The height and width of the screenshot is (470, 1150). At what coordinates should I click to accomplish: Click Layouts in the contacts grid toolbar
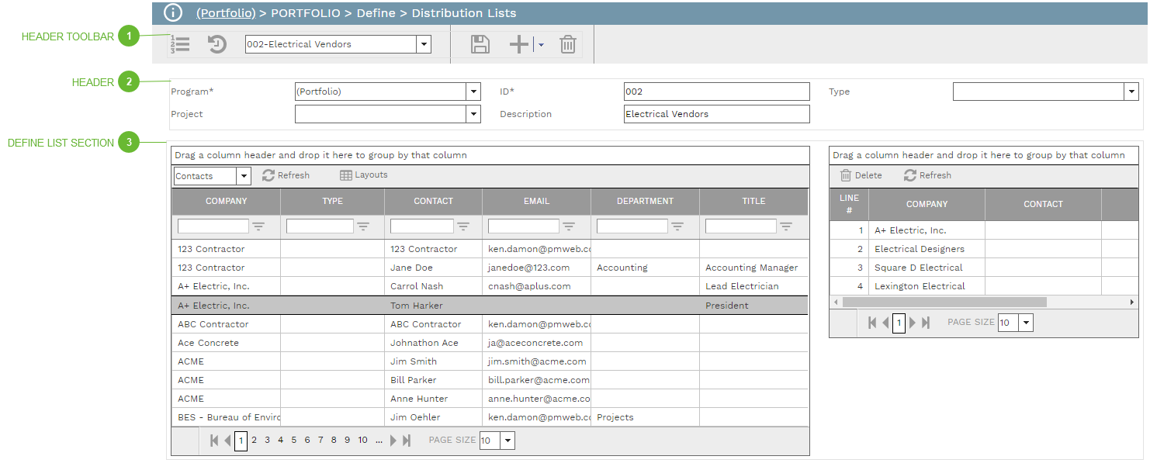point(364,175)
